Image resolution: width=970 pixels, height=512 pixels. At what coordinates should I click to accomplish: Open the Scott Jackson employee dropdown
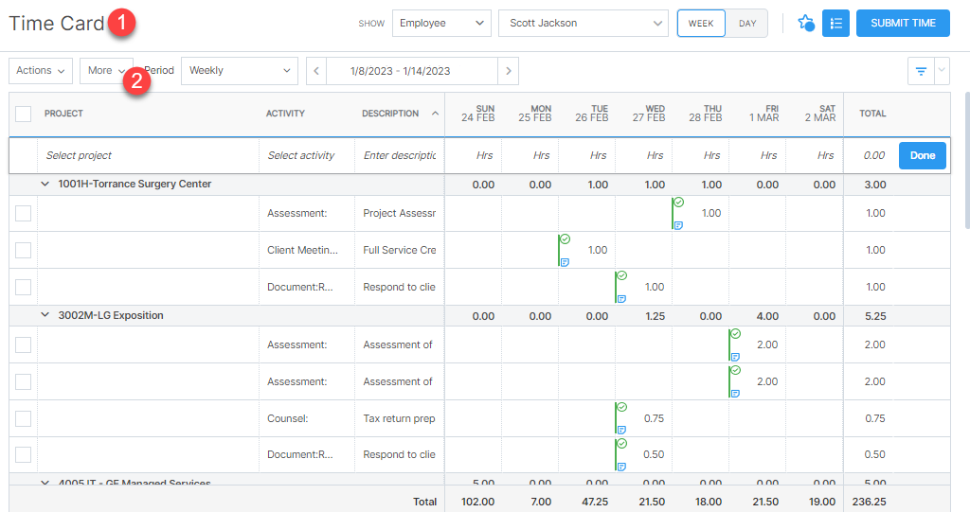tap(583, 24)
